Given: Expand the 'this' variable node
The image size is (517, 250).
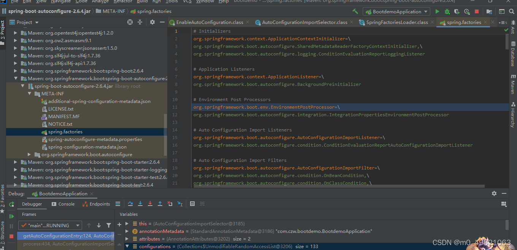Looking at the screenshot, I should click(127, 224).
